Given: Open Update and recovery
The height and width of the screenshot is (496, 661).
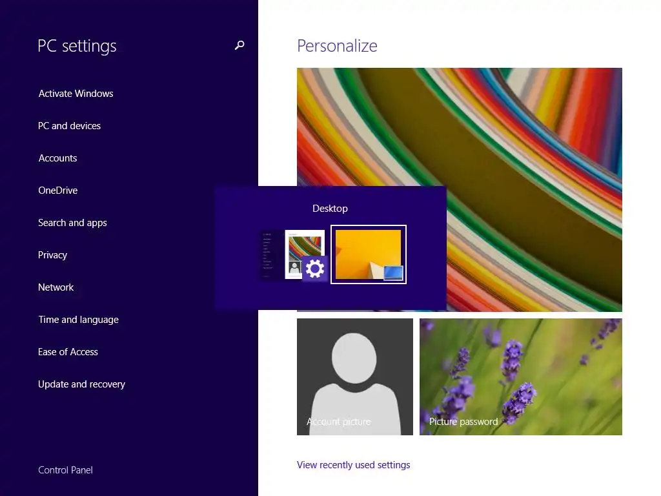Looking at the screenshot, I should 82,384.
